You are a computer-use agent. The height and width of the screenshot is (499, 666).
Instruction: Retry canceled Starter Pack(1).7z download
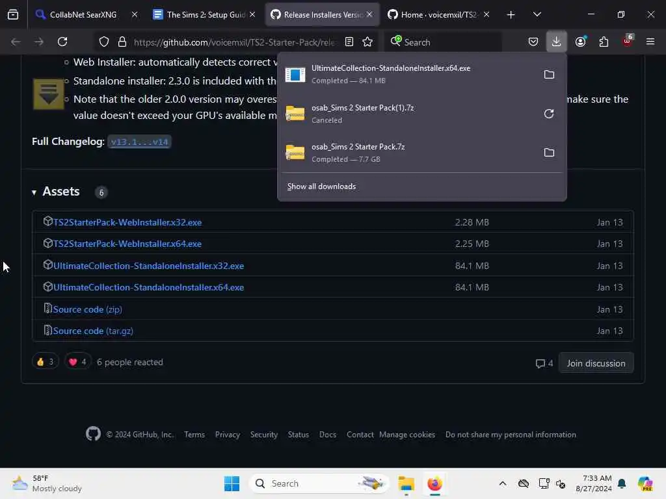pos(549,114)
